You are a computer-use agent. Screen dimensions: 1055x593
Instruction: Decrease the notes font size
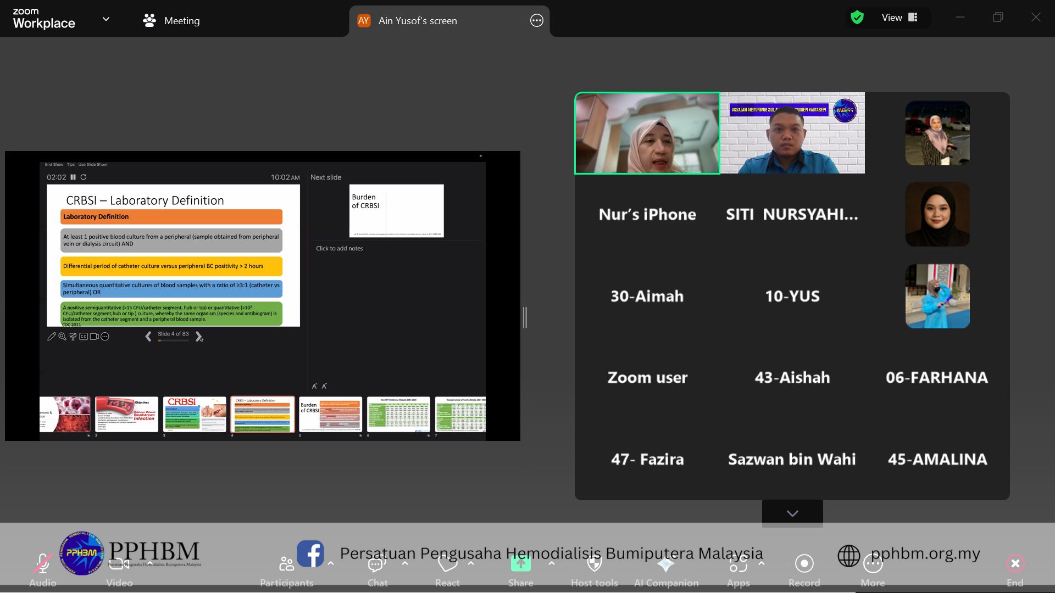coord(324,386)
